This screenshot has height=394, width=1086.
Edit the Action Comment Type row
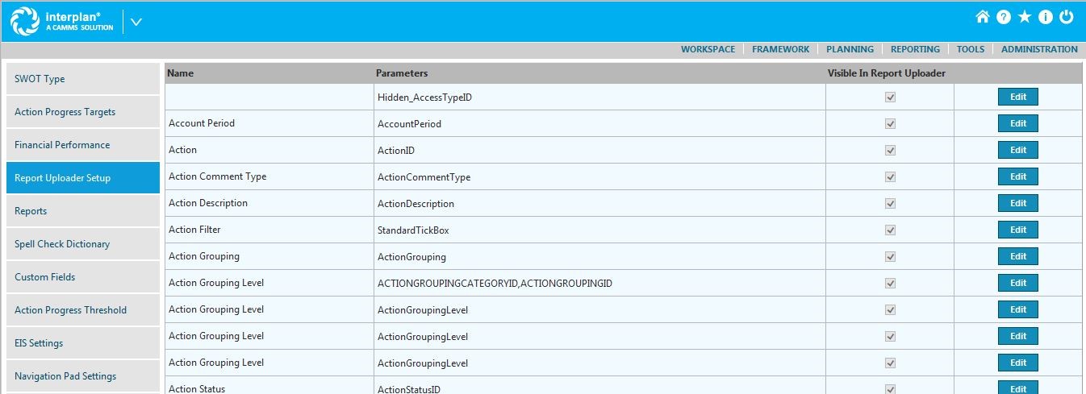point(1018,176)
